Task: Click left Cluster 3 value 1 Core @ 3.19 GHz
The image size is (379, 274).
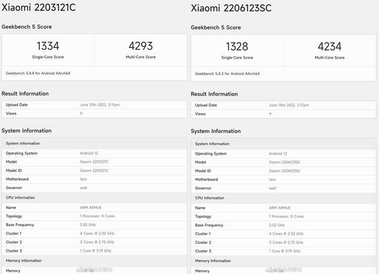Action: pos(96,251)
